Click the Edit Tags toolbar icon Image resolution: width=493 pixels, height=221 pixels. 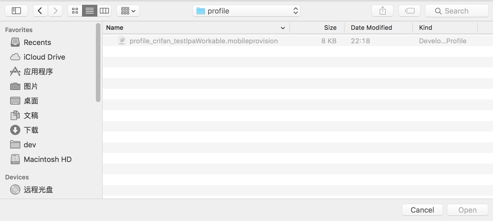click(410, 11)
